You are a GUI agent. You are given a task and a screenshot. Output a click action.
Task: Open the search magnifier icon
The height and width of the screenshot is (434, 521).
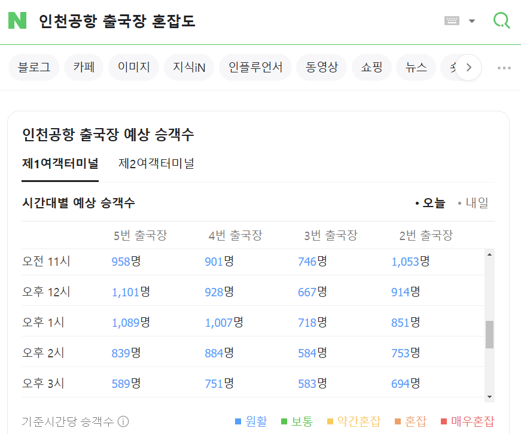[502, 20]
